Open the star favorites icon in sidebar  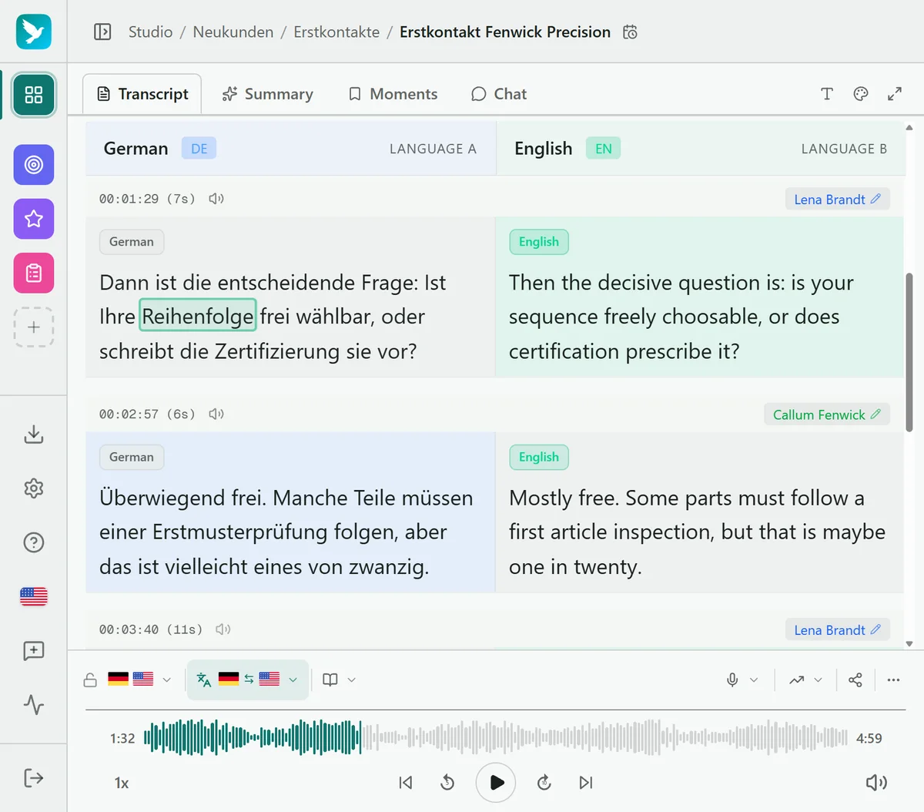click(x=34, y=219)
